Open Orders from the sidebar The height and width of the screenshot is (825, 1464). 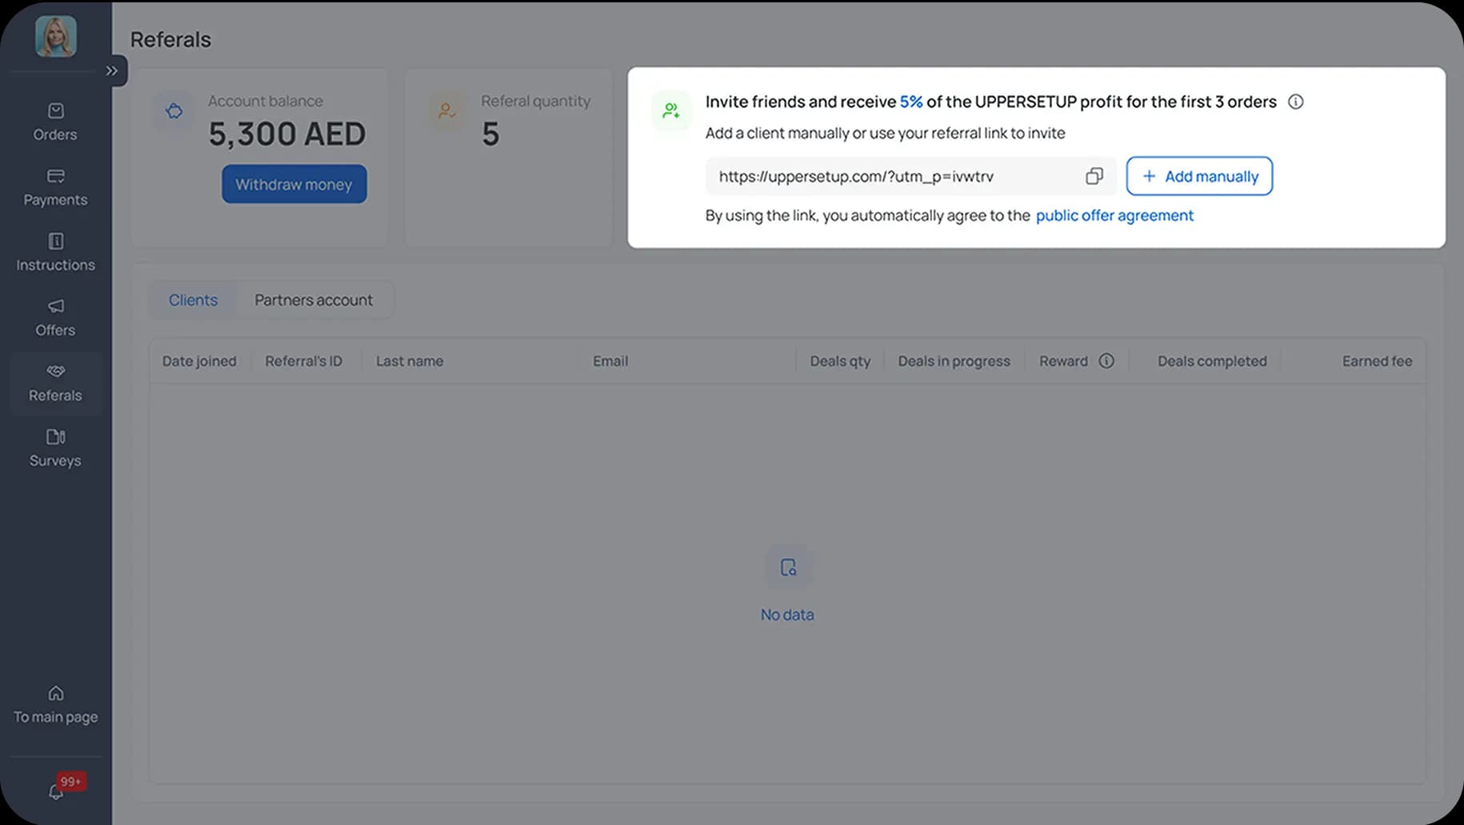[55, 122]
